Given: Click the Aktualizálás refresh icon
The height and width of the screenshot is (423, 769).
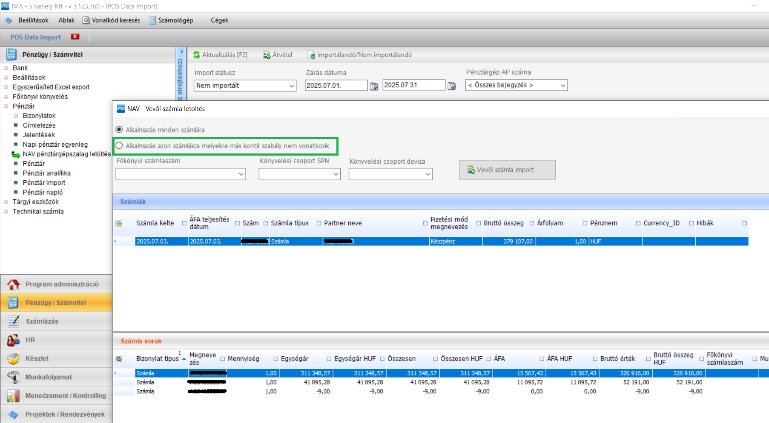Looking at the screenshot, I should (x=196, y=55).
